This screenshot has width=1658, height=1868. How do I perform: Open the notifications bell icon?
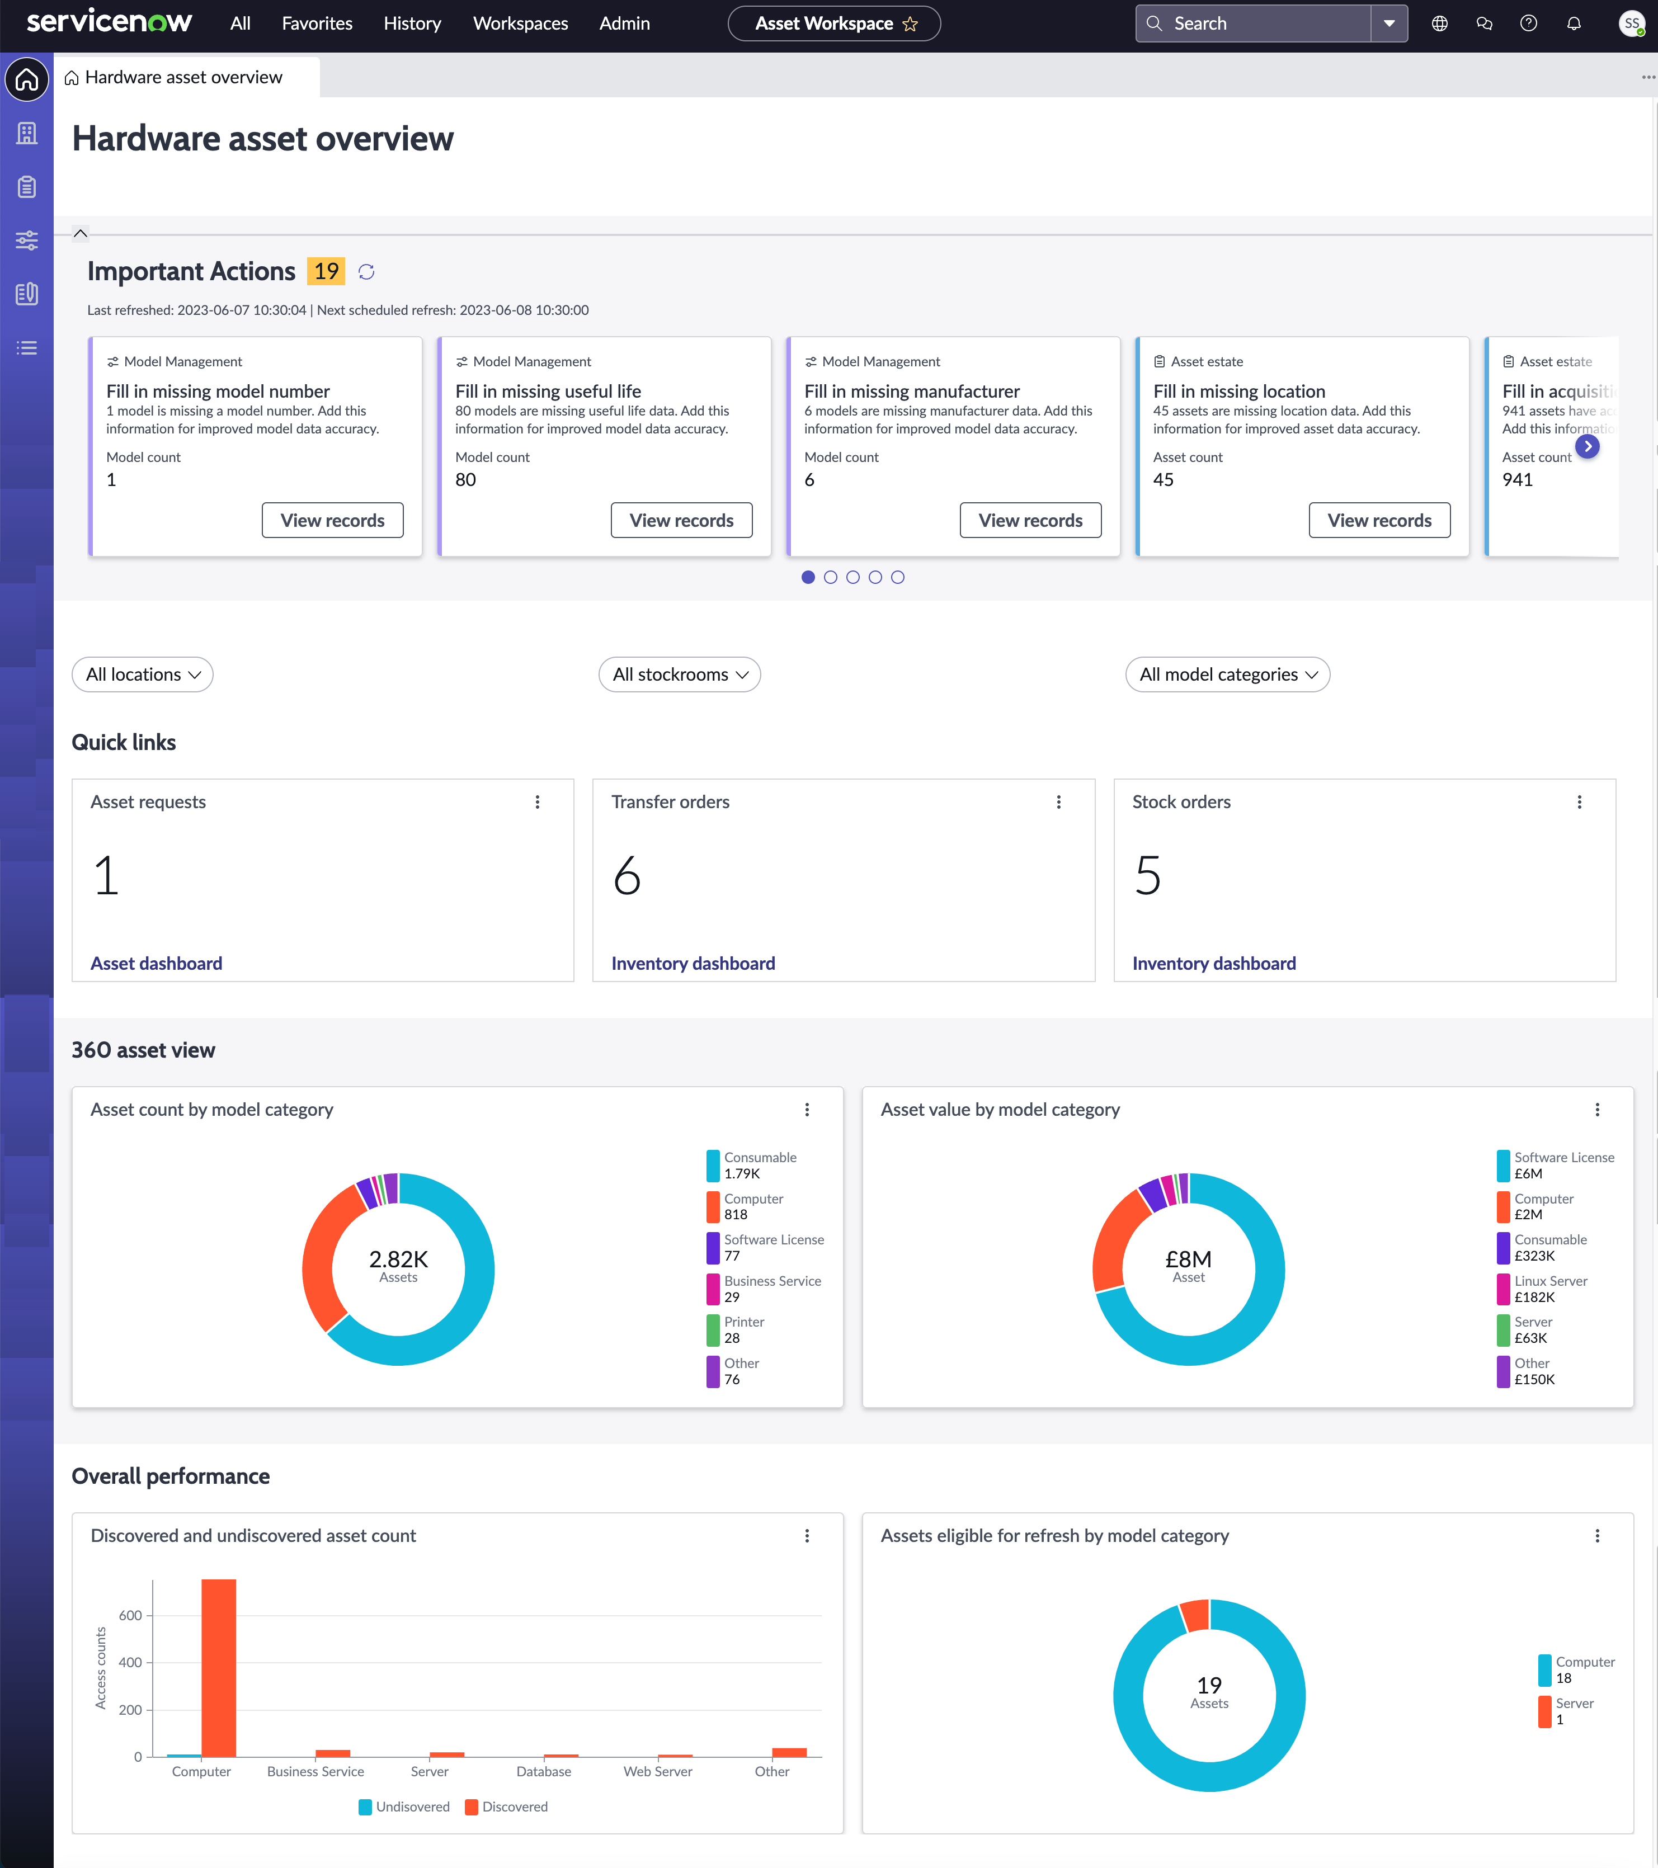(x=1574, y=23)
